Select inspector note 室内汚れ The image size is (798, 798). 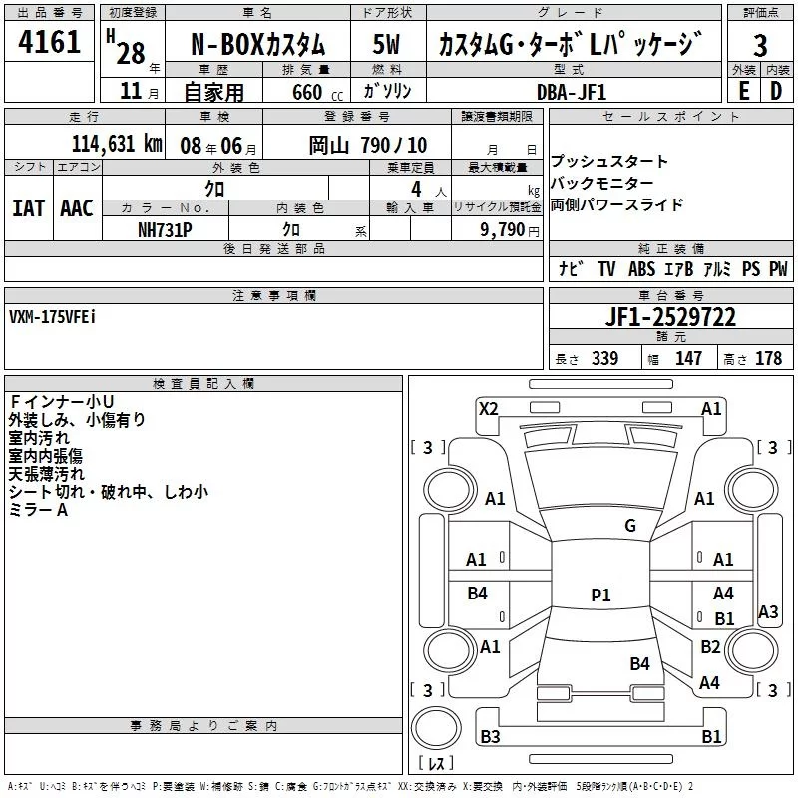click(39, 438)
